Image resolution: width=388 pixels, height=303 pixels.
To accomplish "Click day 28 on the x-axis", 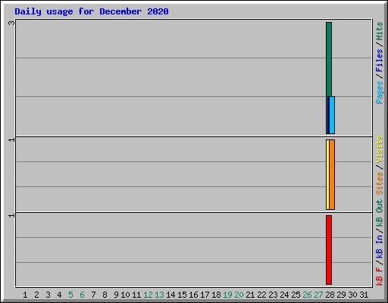I will (x=330, y=295).
